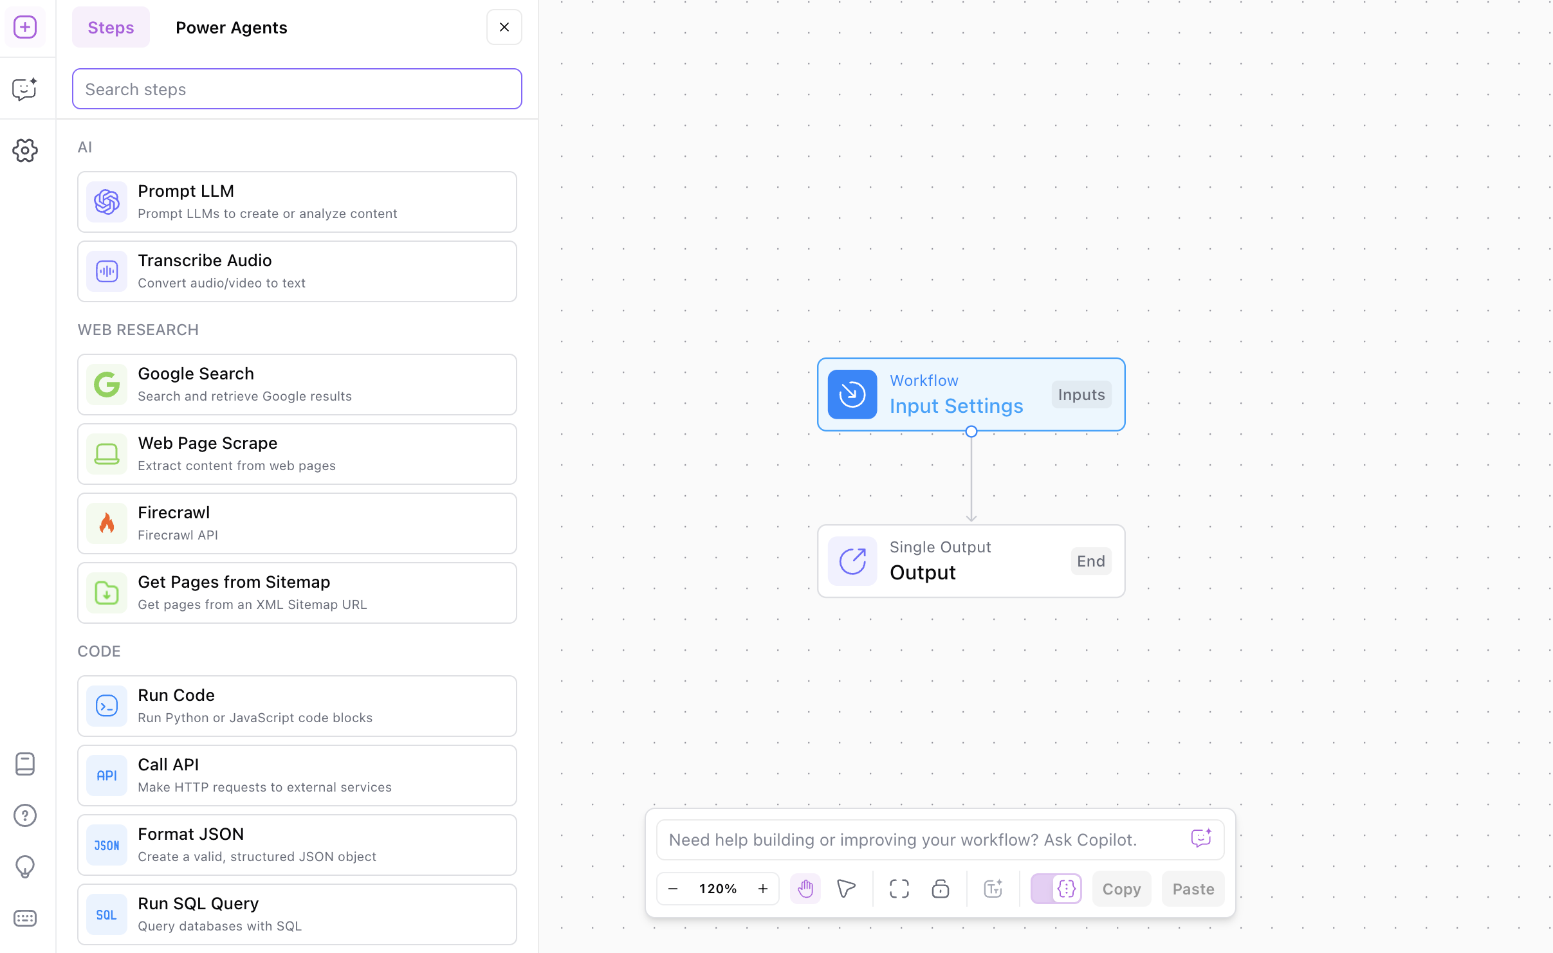Lock the canvas

pyautogui.click(x=940, y=888)
